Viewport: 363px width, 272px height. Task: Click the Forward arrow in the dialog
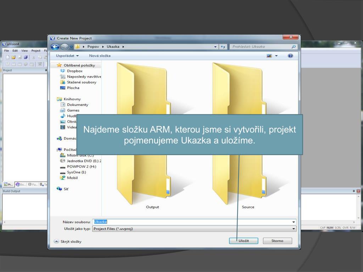click(x=65, y=47)
